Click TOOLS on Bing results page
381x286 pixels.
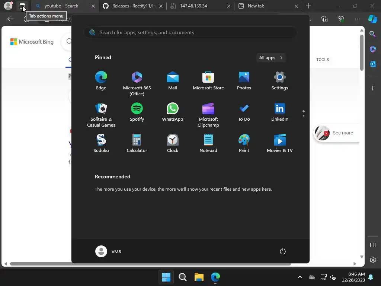point(323,60)
